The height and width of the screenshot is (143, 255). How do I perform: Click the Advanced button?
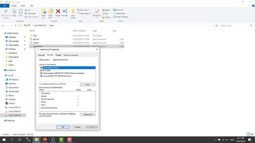coord(88,115)
